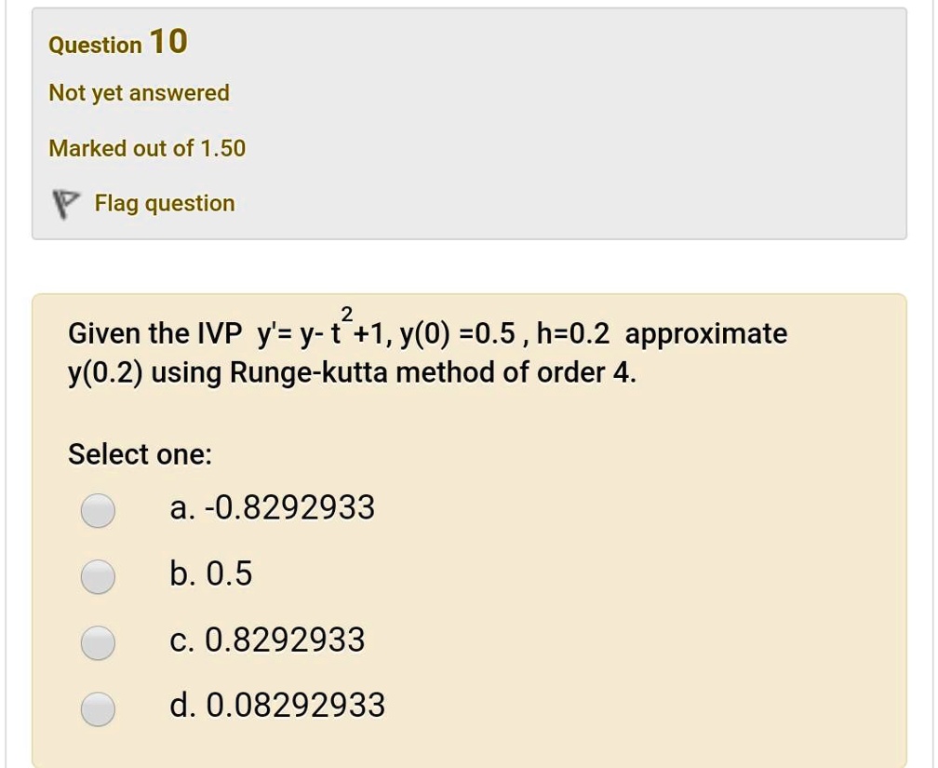Click the 'Question' heading word
The width and height of the screenshot is (938, 768).
[x=95, y=45]
